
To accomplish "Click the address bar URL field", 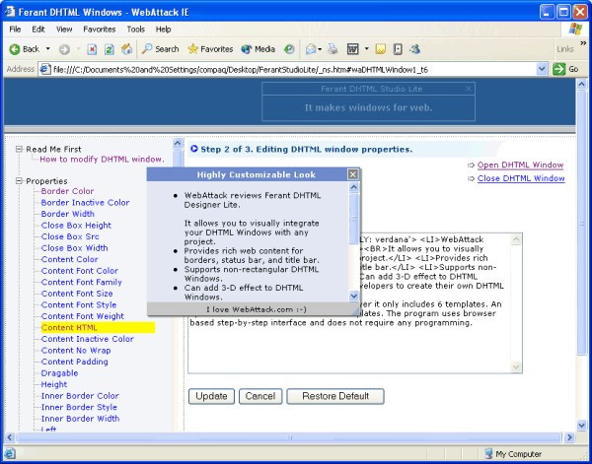I will pos(287,70).
